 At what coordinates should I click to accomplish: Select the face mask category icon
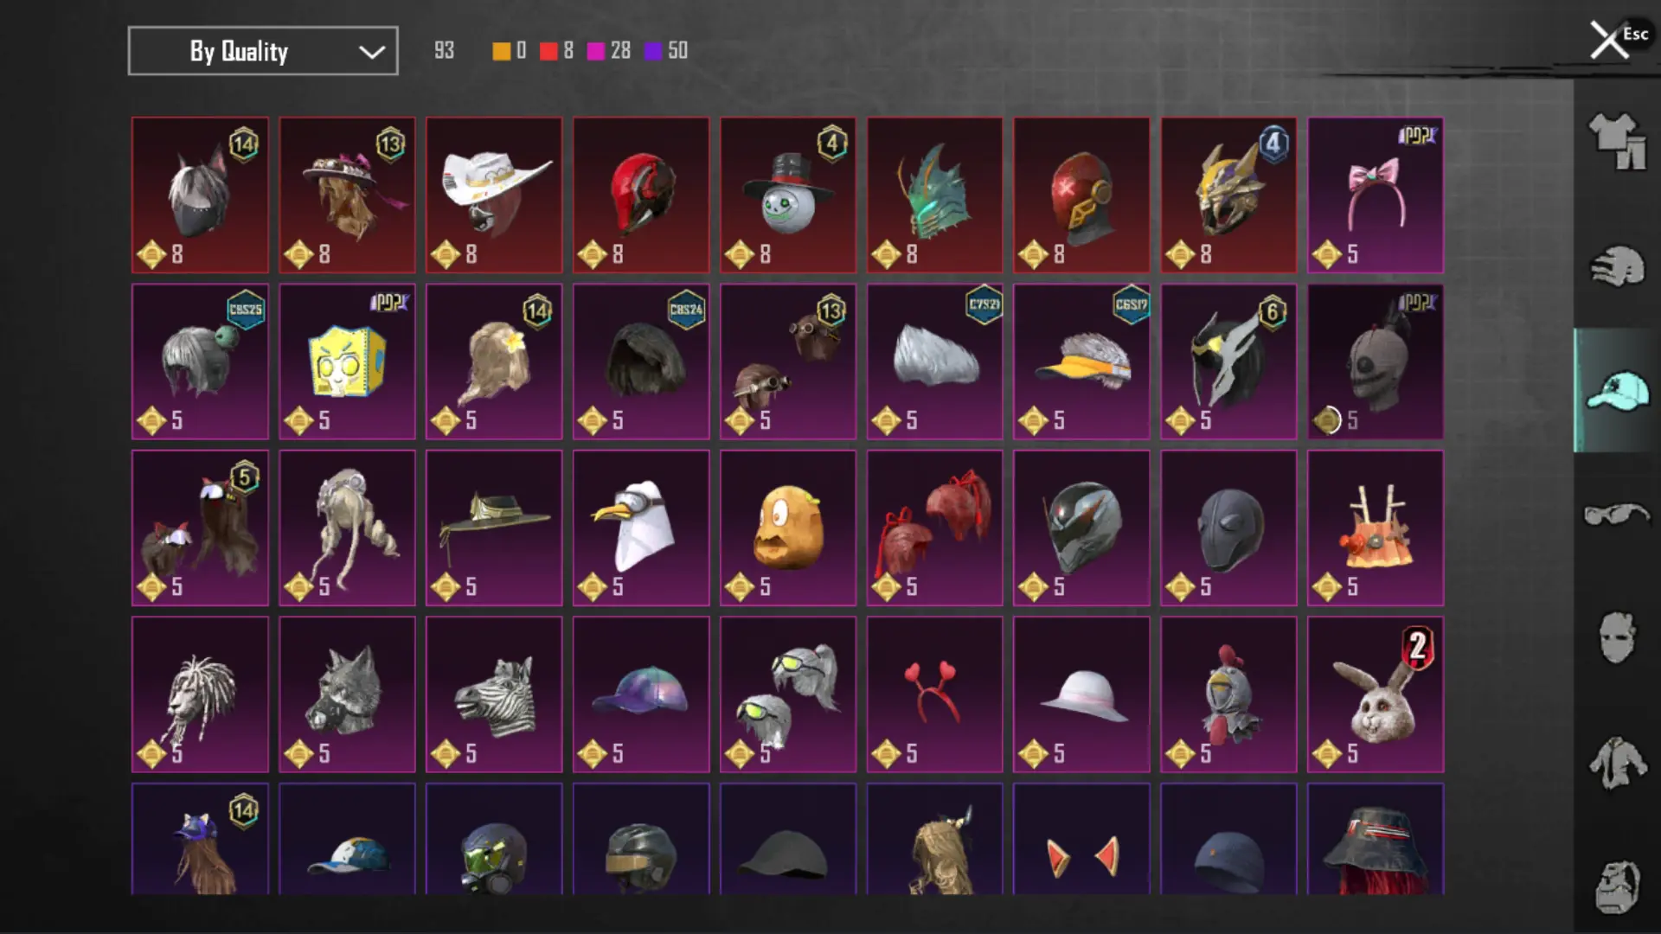[x=1617, y=638]
